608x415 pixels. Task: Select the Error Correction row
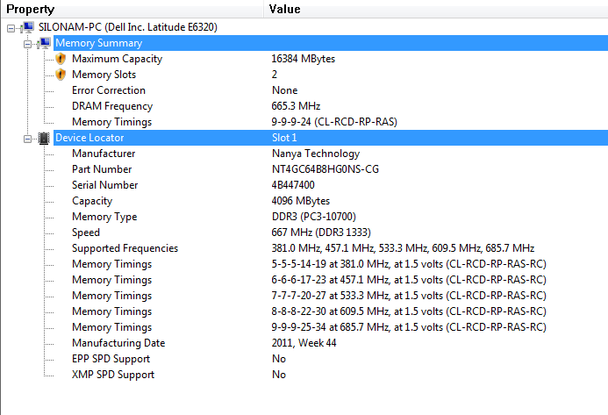click(x=331, y=90)
